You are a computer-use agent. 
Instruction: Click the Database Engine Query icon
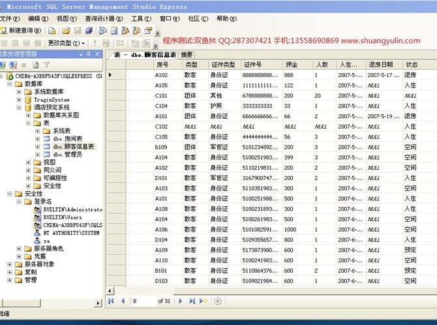pyautogui.click(x=52, y=31)
